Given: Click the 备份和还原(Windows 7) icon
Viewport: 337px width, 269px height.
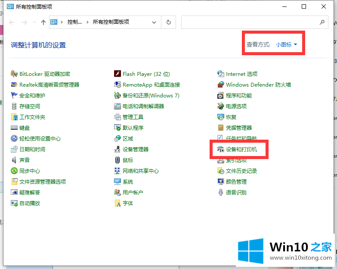Looking at the screenshot, I should click(117, 95).
